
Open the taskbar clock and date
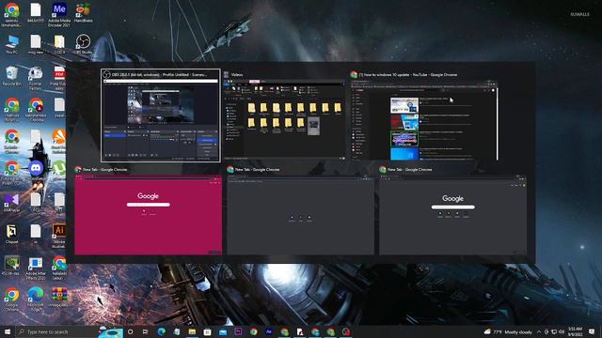click(575, 331)
